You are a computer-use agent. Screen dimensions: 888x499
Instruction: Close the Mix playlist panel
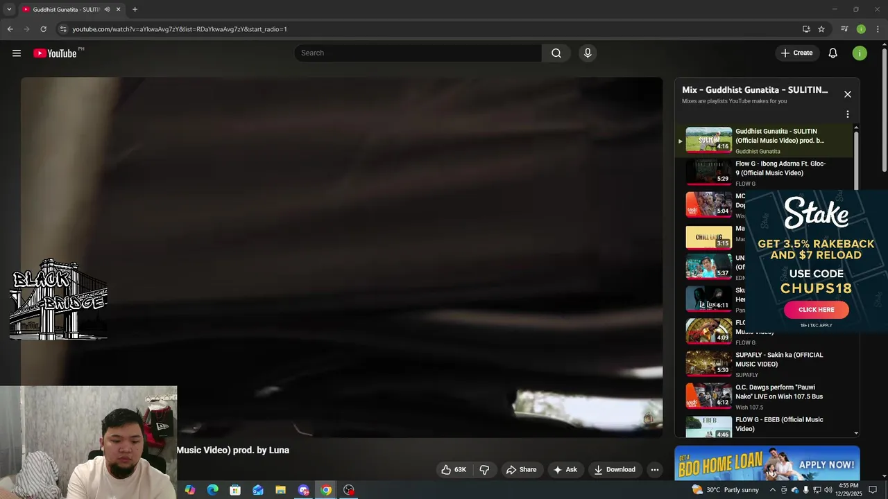click(x=848, y=94)
